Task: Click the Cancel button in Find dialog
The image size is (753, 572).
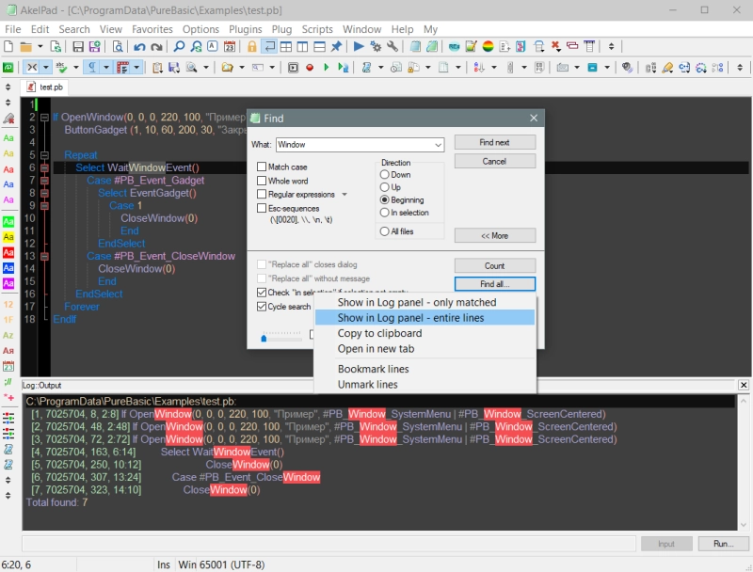Action: pos(495,161)
